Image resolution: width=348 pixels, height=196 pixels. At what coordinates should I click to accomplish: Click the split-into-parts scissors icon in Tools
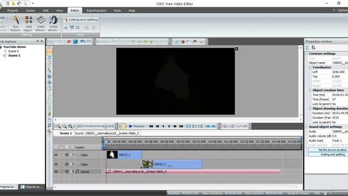[66, 28]
